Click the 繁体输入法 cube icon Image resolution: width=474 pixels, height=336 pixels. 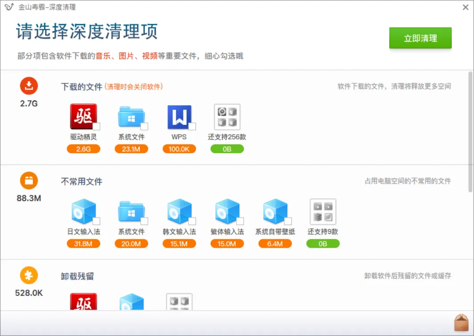[x=227, y=211]
